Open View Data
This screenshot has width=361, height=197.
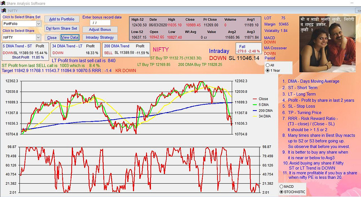point(70,37)
